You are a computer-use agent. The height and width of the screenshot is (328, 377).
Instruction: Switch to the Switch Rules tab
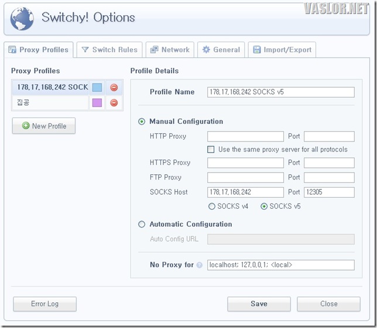point(109,50)
